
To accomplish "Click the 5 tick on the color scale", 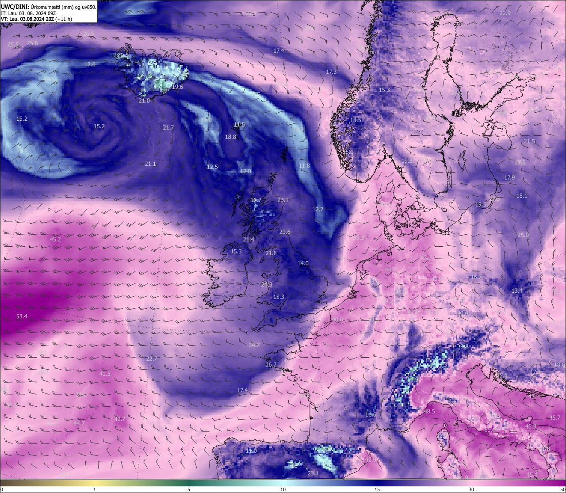I will pyautogui.click(x=189, y=489).
